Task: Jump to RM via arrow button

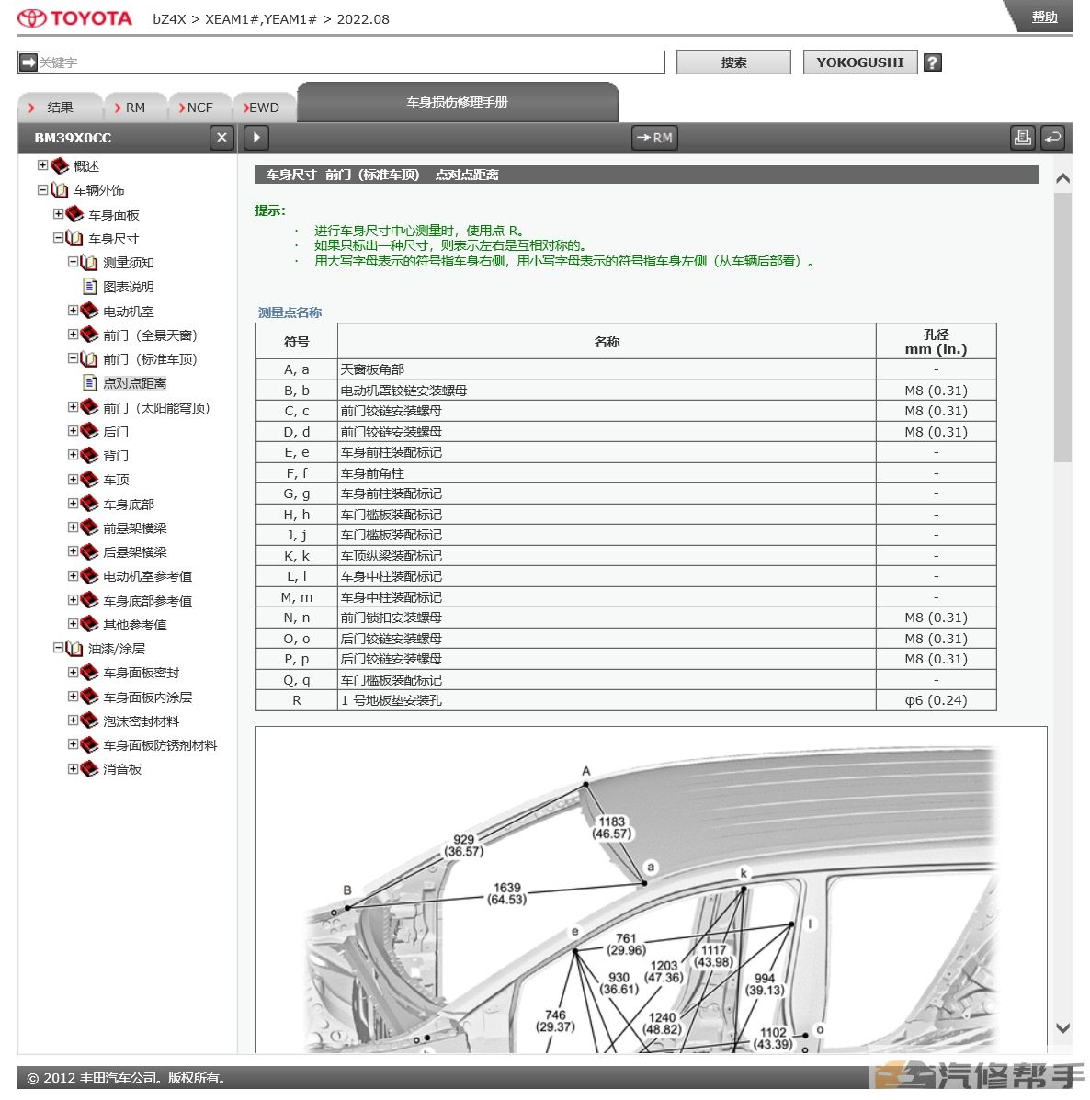Action: click(654, 138)
